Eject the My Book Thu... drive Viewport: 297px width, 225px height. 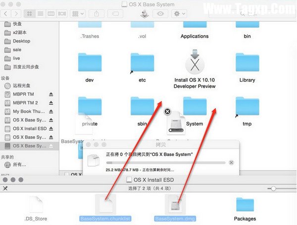[x=51, y=112]
